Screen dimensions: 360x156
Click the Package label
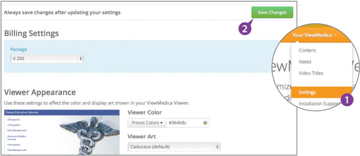19,49
